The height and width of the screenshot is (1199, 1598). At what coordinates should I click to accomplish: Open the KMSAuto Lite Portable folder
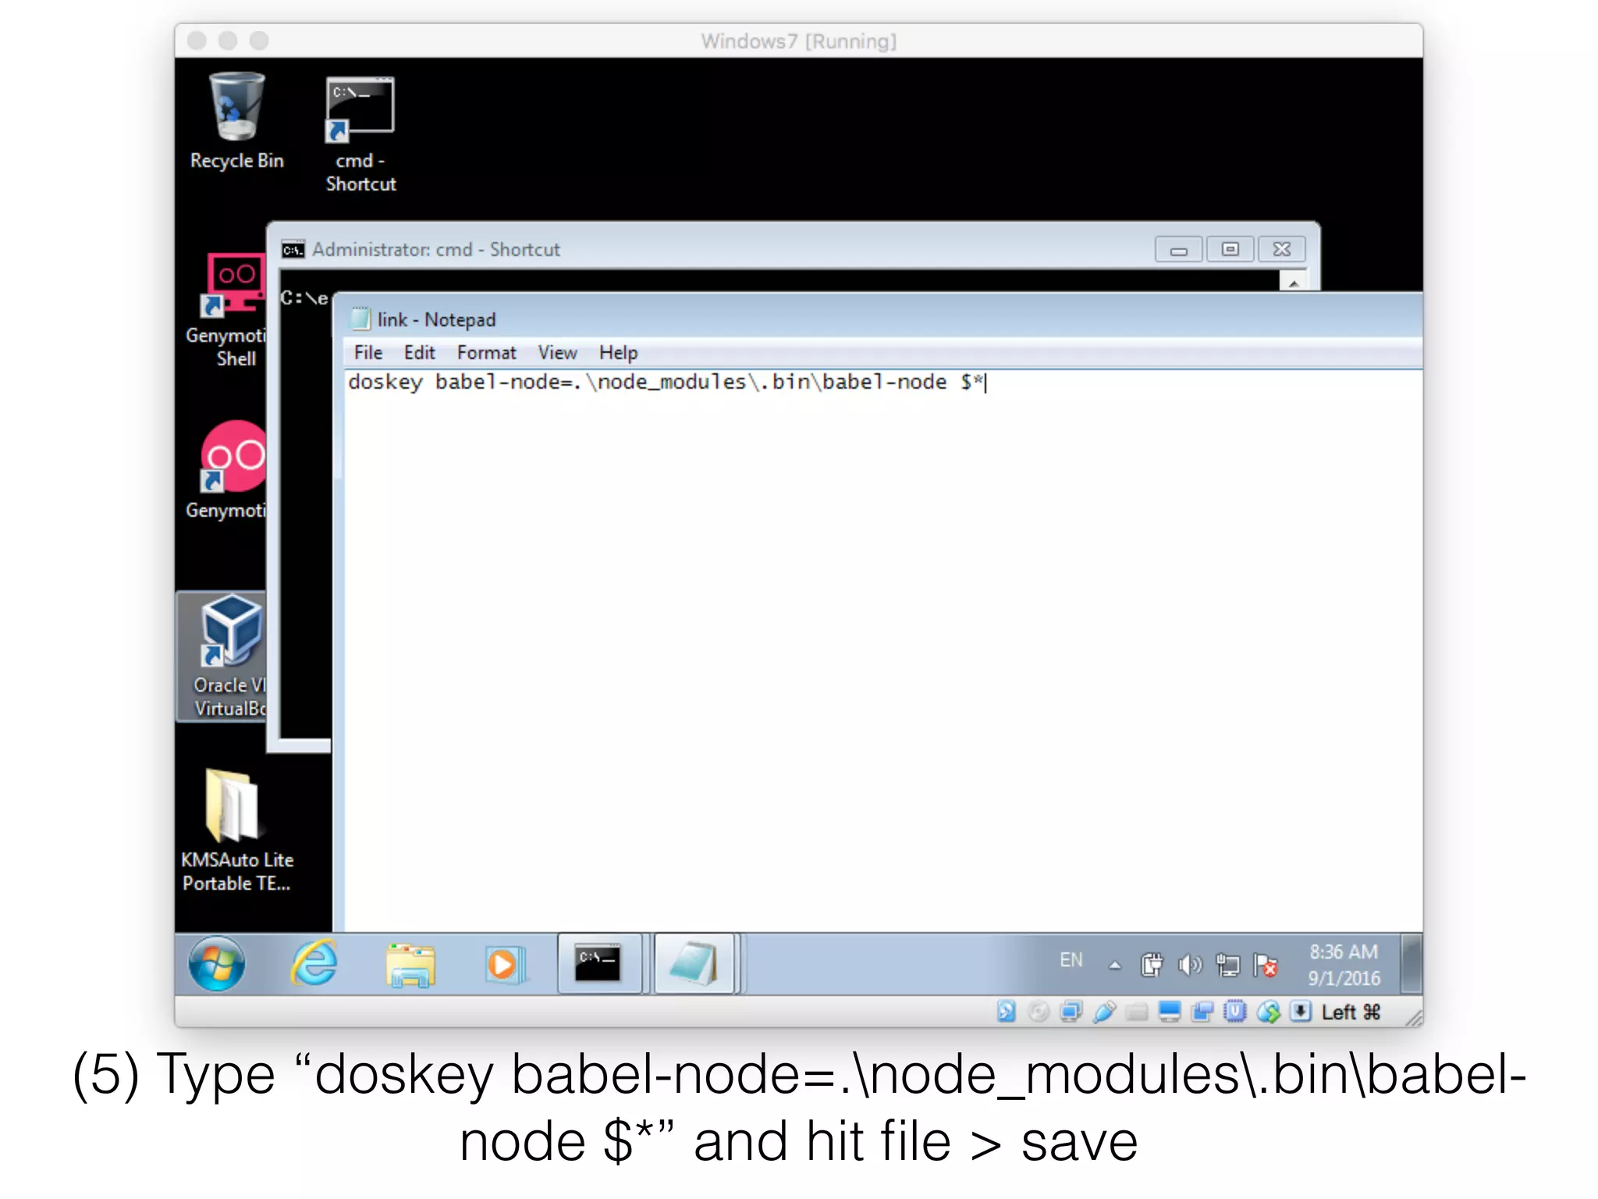point(233,806)
